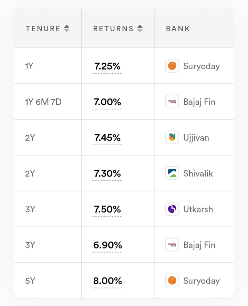Sort table by Tenure arrows icon

coord(67,29)
